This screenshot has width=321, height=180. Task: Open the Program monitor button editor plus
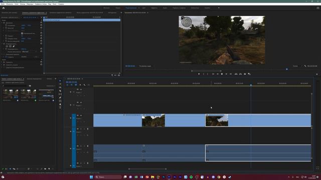pyautogui.click(x=317, y=74)
